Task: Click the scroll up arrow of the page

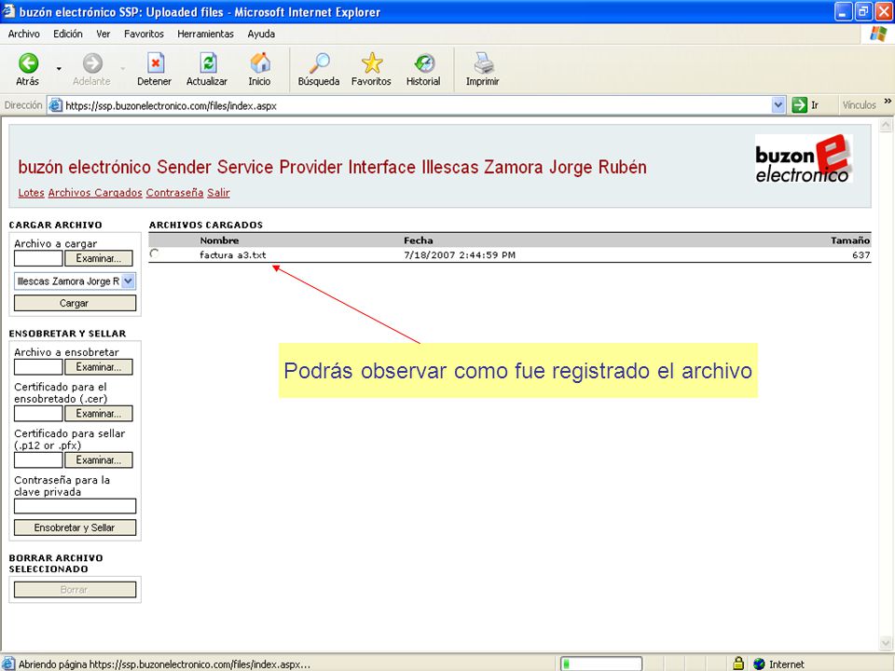Action: coord(886,125)
